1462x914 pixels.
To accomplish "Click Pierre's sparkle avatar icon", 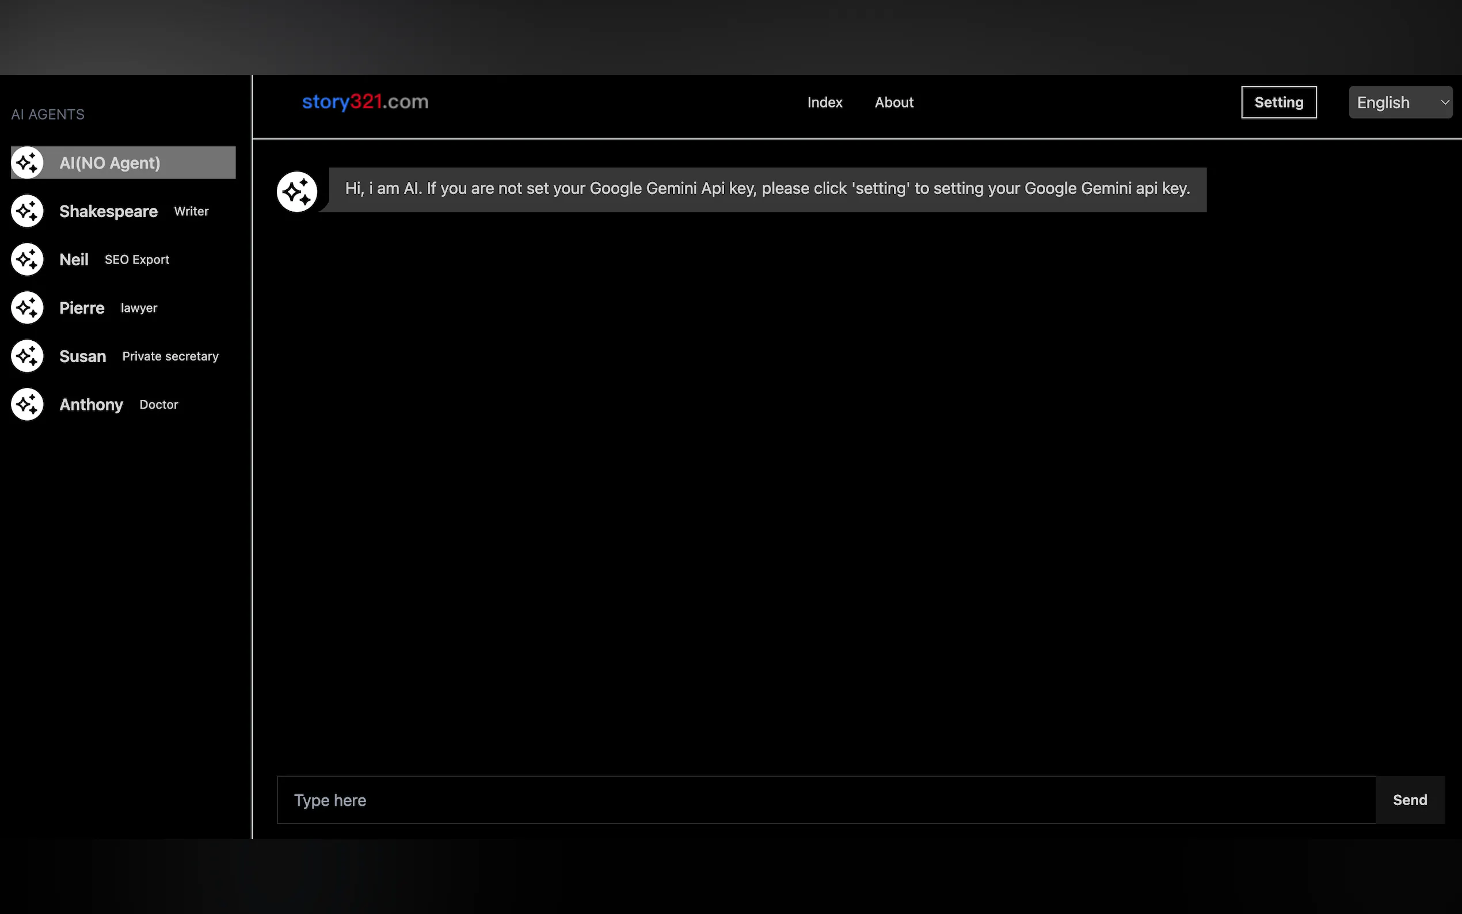I will 27,308.
